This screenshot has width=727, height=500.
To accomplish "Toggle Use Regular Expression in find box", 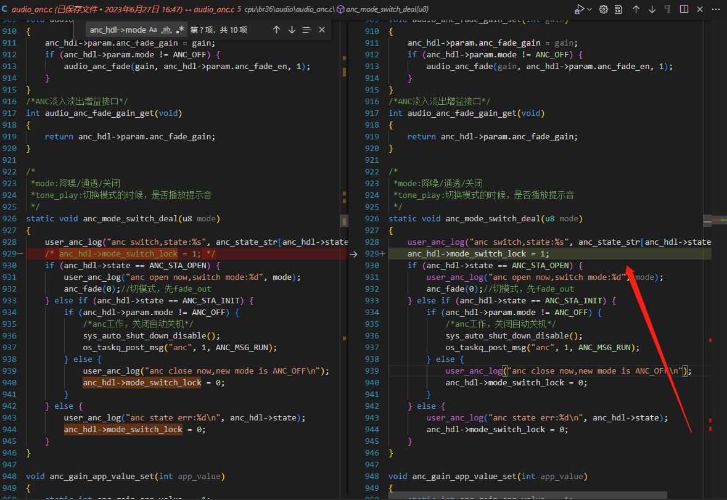I will click(179, 30).
